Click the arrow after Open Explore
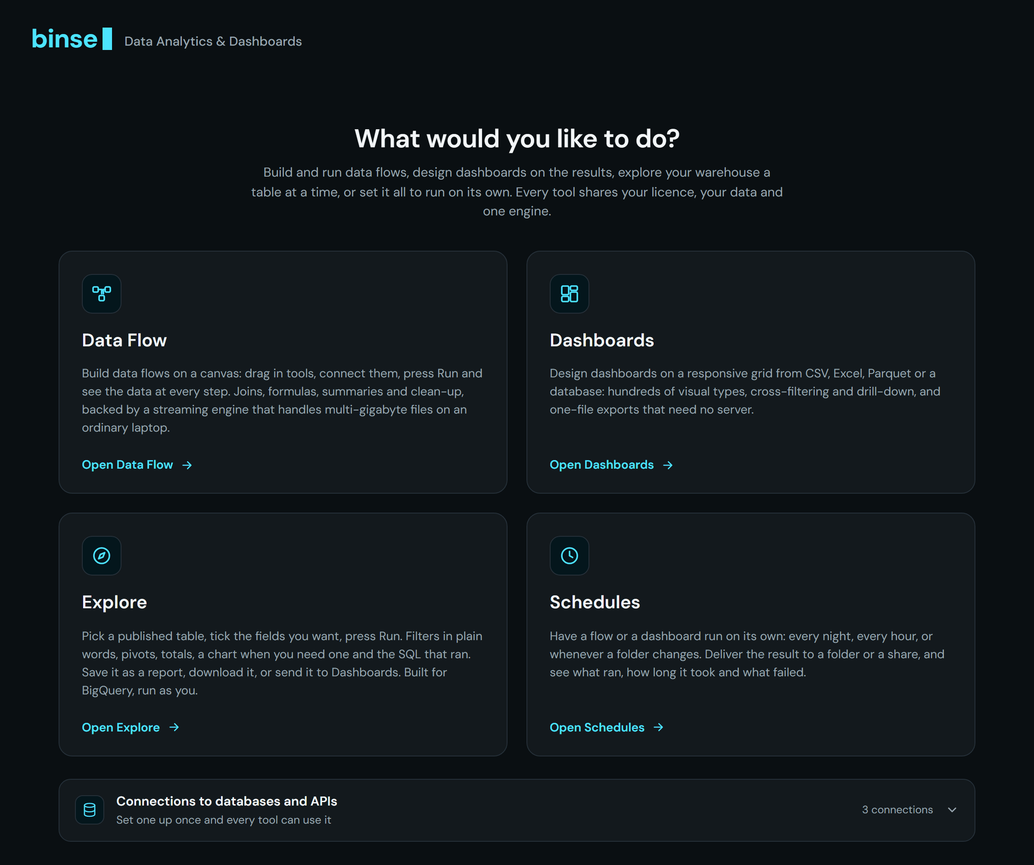1034x865 pixels. (x=174, y=727)
